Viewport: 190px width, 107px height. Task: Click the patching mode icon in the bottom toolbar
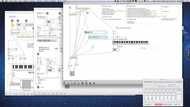72,83
